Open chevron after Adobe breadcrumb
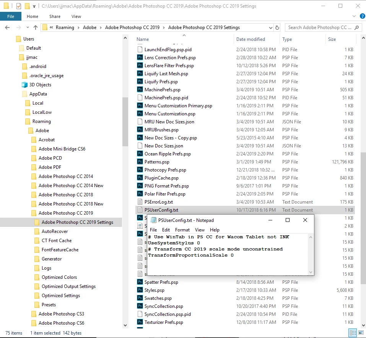This screenshot has height=338, width=366. pyautogui.click(x=101, y=27)
